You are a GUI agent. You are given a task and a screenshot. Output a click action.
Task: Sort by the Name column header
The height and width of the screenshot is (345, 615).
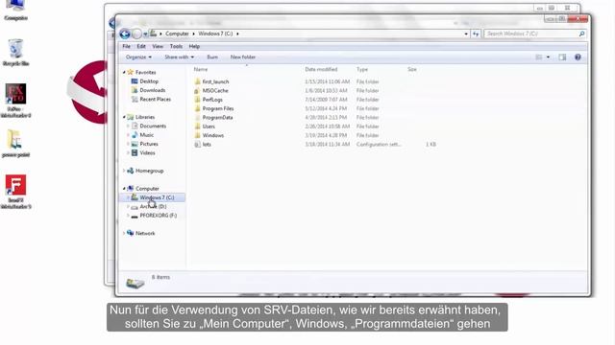click(201, 69)
